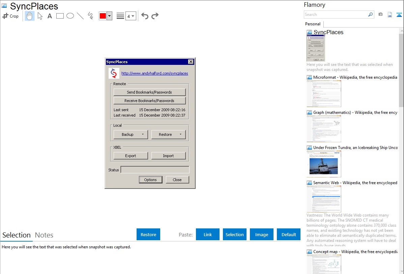Open the color picker dropdown arrow

[109, 16]
